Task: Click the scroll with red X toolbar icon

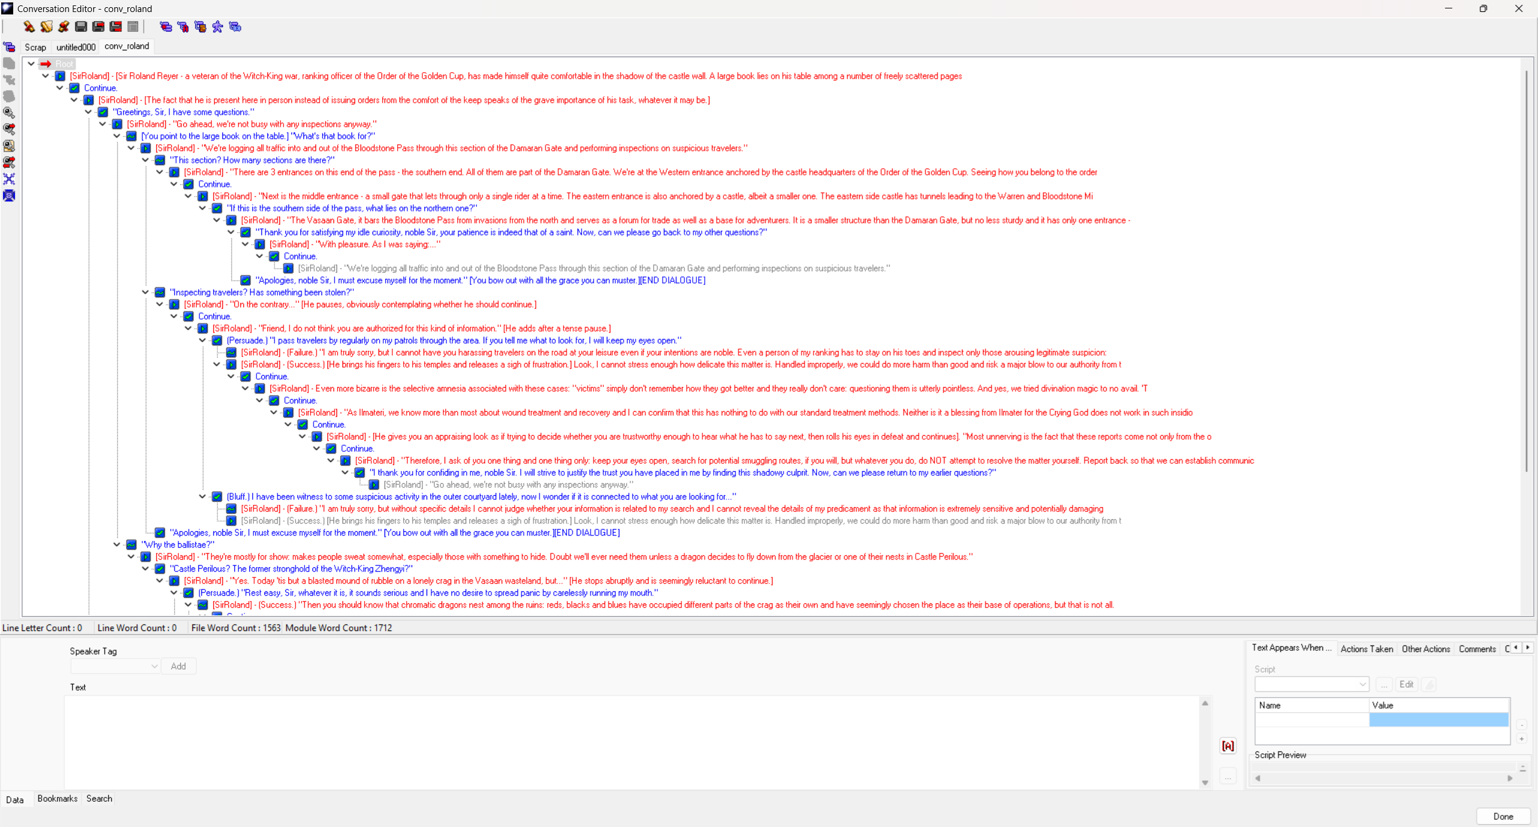Action: (63, 26)
